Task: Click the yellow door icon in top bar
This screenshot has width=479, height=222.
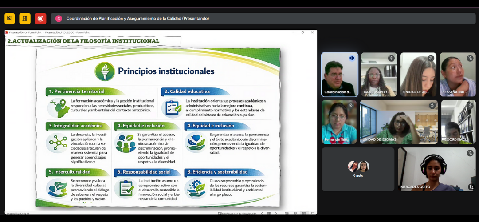Action: click(25, 19)
